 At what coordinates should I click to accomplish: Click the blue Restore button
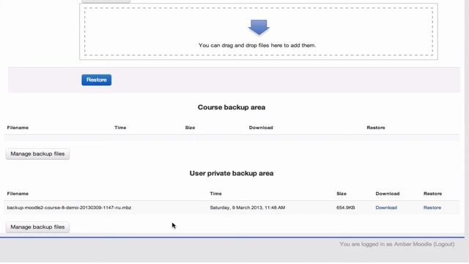click(96, 80)
